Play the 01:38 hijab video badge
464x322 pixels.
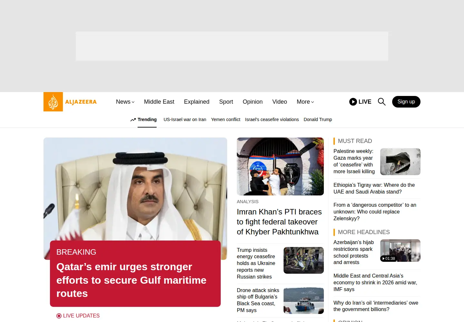pos(388,259)
